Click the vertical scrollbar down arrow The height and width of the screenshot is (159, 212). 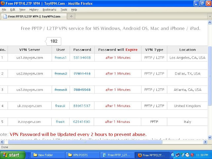pos(210,137)
